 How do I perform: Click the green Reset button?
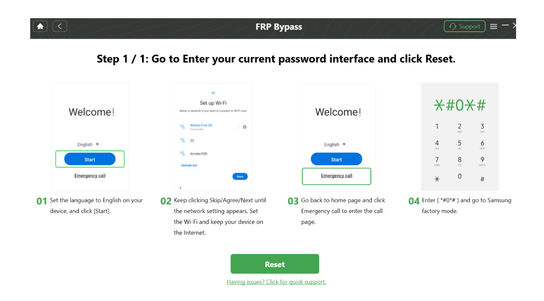(x=274, y=264)
